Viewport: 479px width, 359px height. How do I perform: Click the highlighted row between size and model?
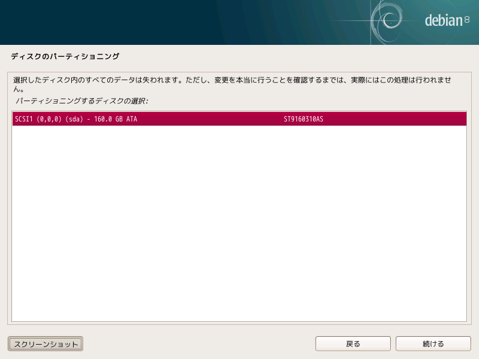point(210,119)
